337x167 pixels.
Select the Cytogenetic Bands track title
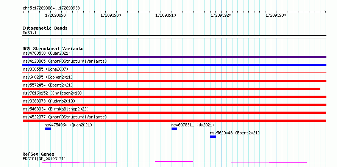point(45,28)
